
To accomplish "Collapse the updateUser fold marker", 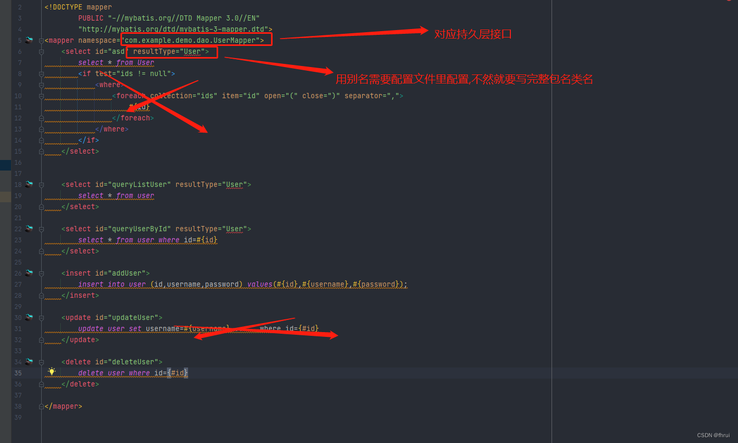I will [x=41, y=317].
